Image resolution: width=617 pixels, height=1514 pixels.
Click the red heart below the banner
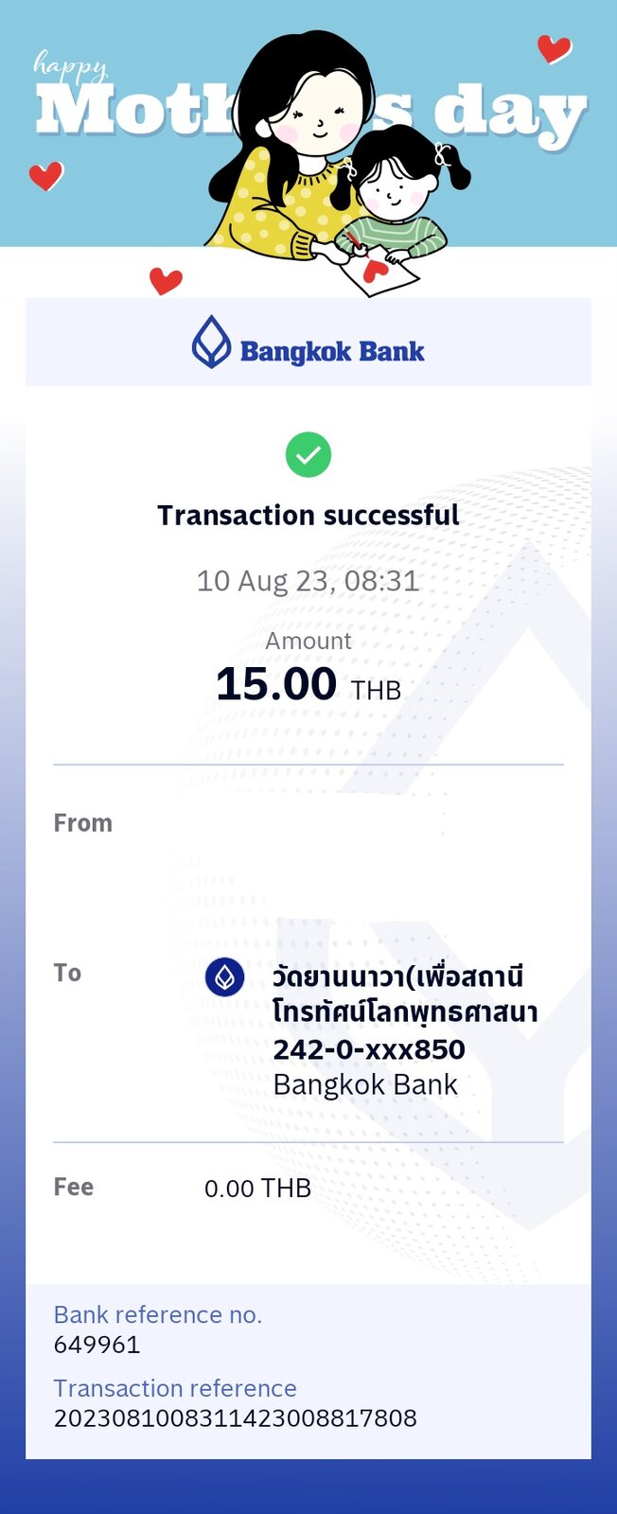point(166,280)
